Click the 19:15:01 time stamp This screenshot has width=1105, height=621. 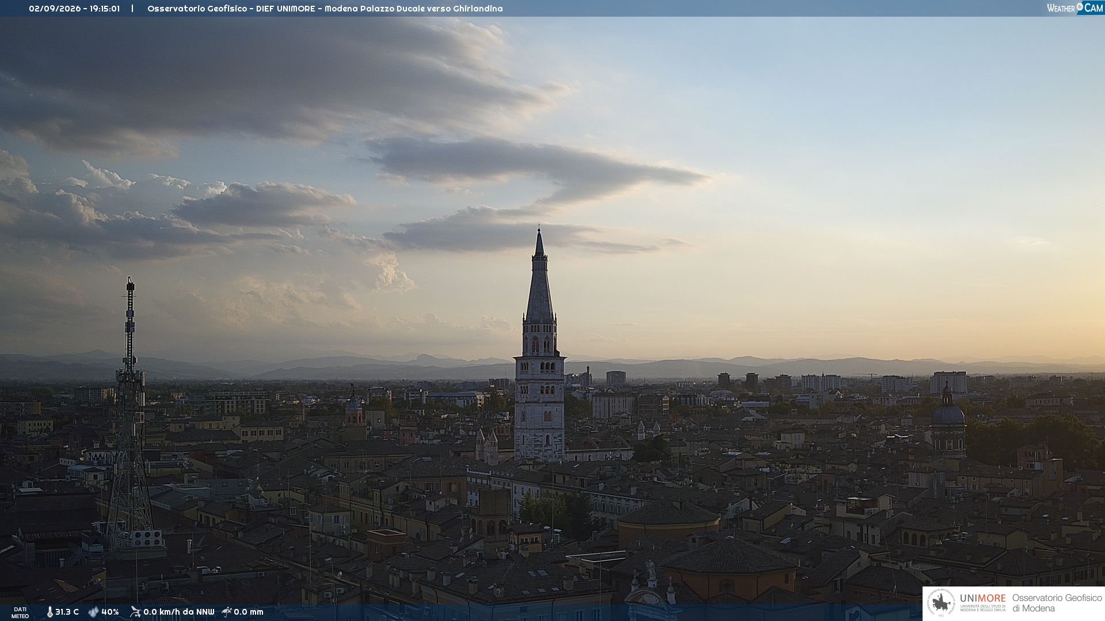point(105,9)
